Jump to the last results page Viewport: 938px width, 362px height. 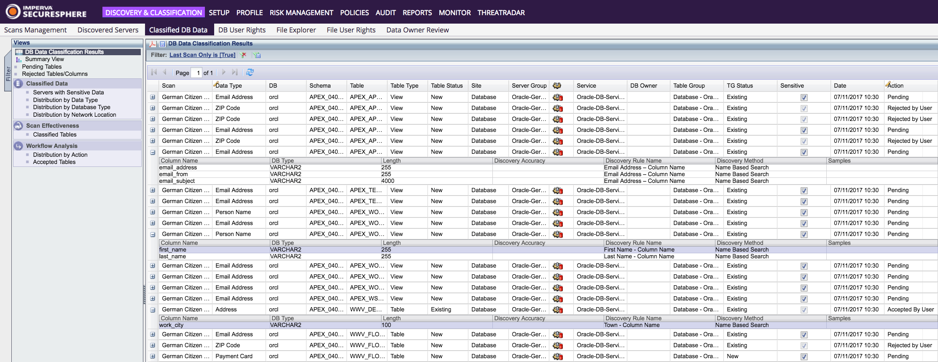coord(235,72)
